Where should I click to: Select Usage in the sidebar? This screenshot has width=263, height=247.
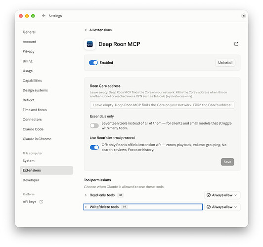[28, 71]
